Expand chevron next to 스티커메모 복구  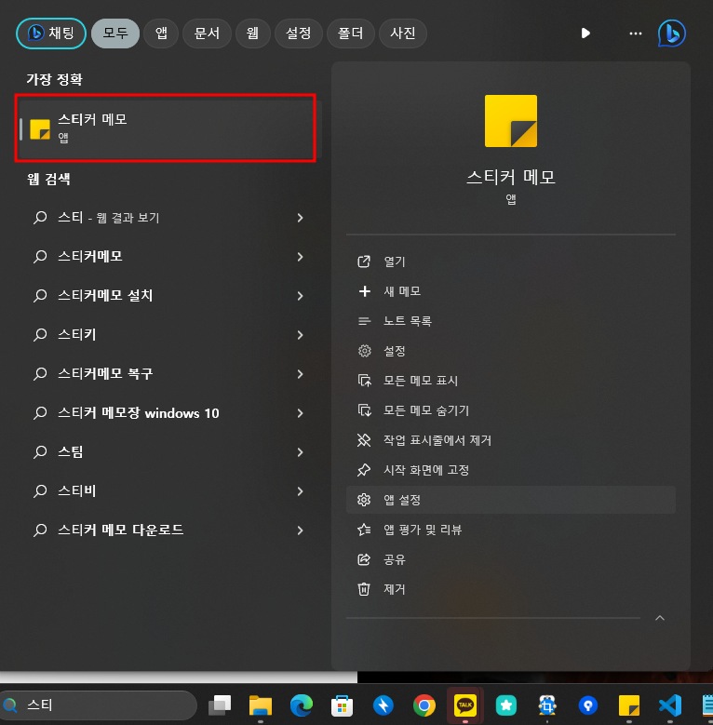300,374
